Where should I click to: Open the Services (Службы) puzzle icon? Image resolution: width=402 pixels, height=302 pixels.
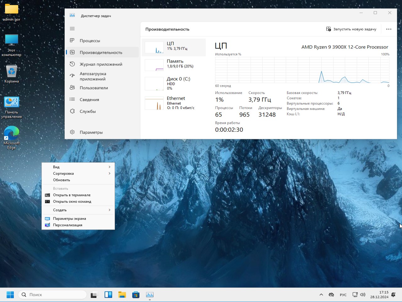72,111
